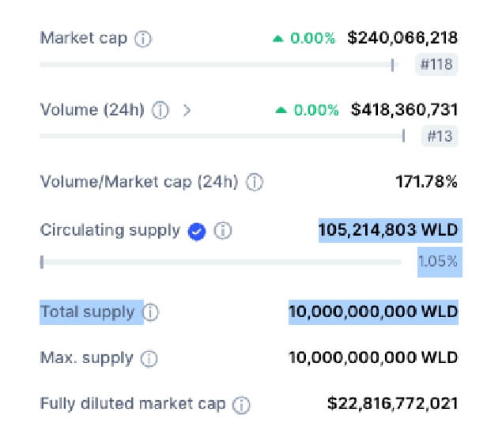Click the volume rank progress bar
This screenshot has height=427, width=487.
pyautogui.click(x=222, y=136)
